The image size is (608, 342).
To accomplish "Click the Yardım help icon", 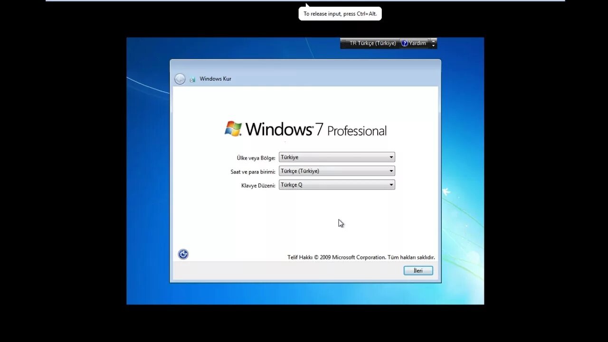I will pos(405,43).
